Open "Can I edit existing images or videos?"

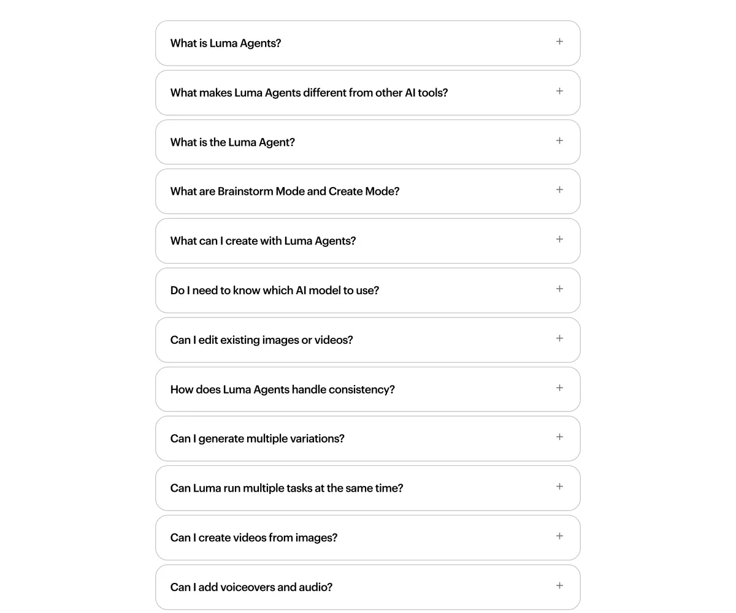point(261,340)
